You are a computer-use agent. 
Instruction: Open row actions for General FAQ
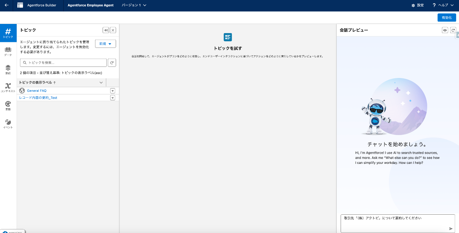(x=113, y=91)
